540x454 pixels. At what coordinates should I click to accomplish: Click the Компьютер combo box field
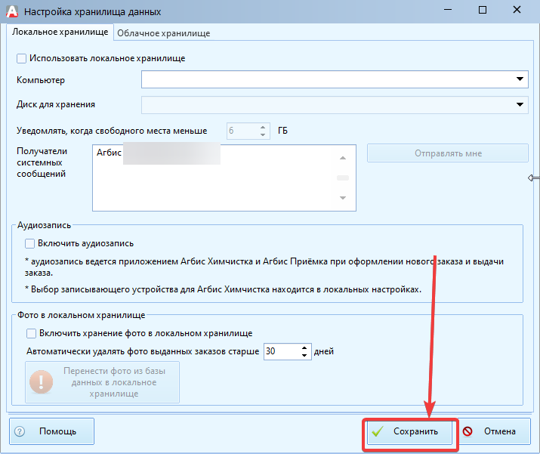[x=335, y=79]
